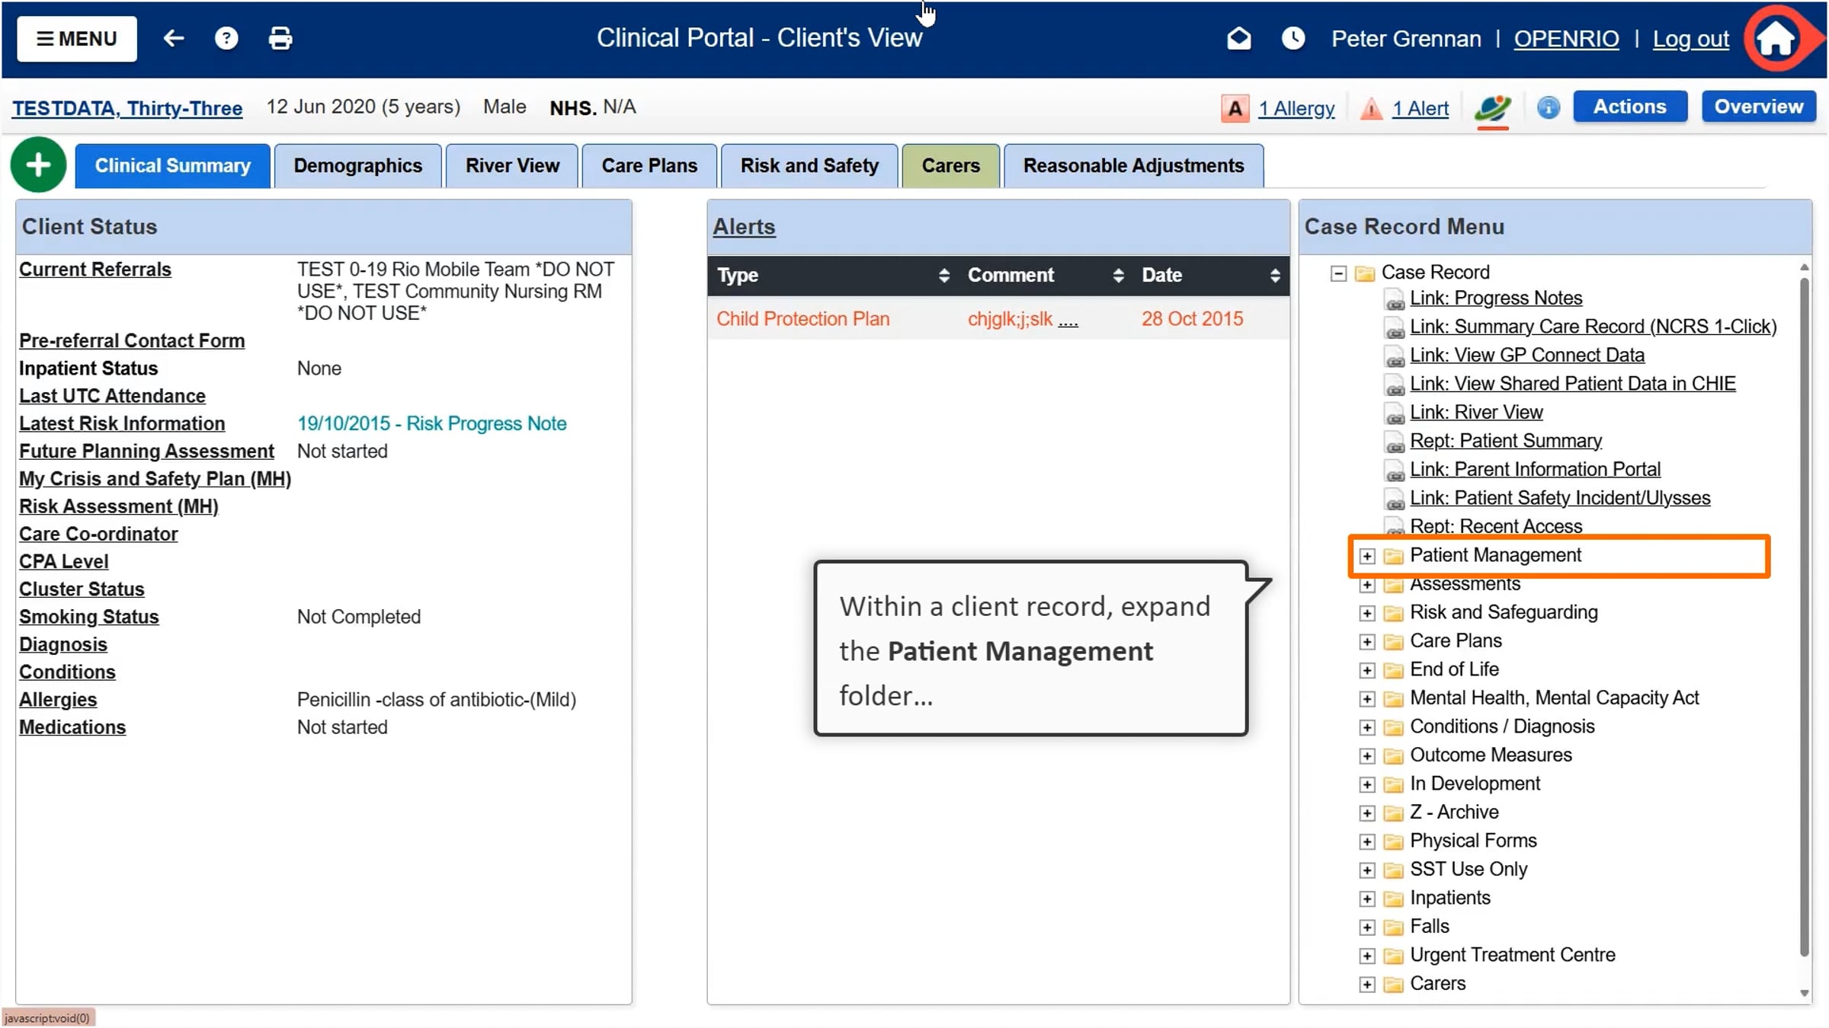This screenshot has height=1028, width=1829.
Task: Expand the Care Plans tree folder
Action: (x=1367, y=642)
